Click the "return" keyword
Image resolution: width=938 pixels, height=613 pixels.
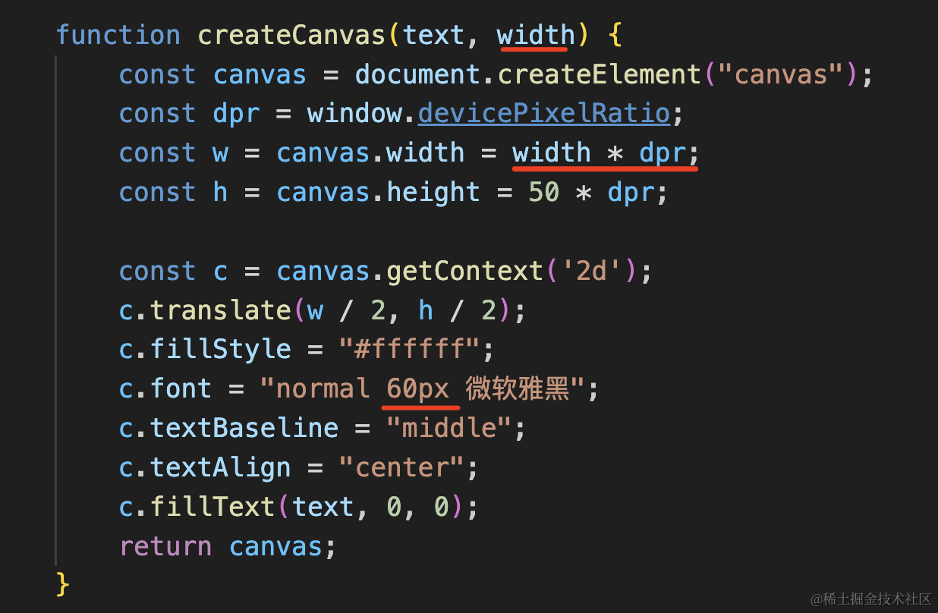(165, 546)
